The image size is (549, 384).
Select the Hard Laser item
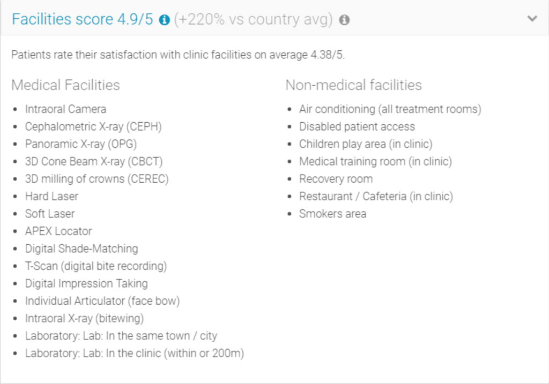(x=51, y=196)
